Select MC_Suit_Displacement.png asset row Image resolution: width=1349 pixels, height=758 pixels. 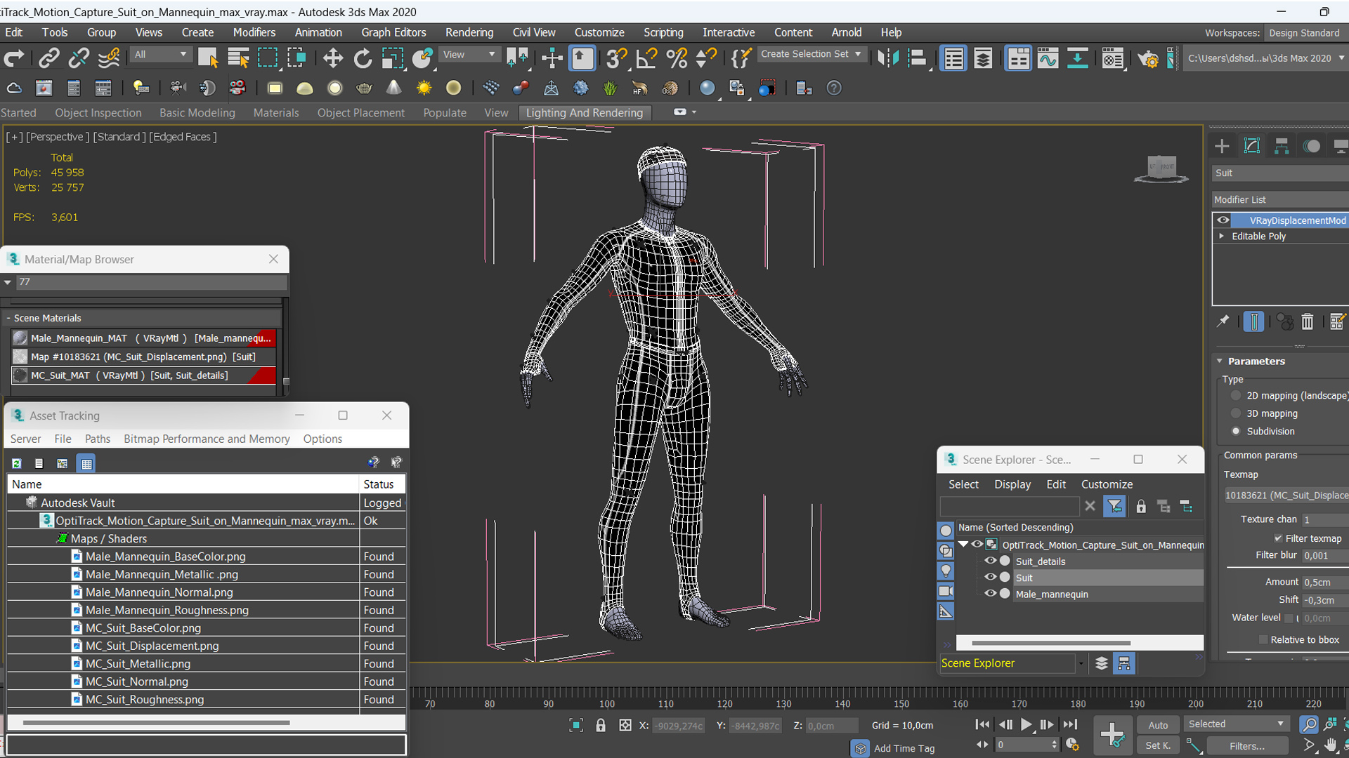[x=206, y=646]
